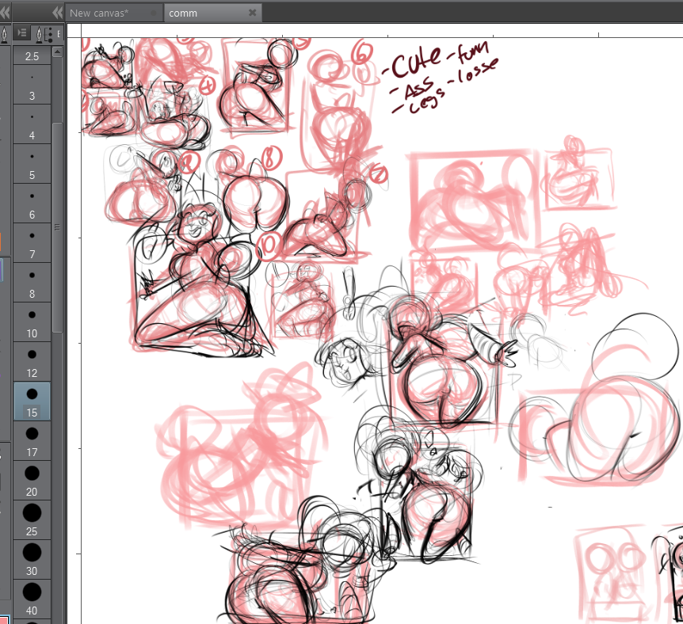
Task: Open the brush size palette menu
Action: 21,32
